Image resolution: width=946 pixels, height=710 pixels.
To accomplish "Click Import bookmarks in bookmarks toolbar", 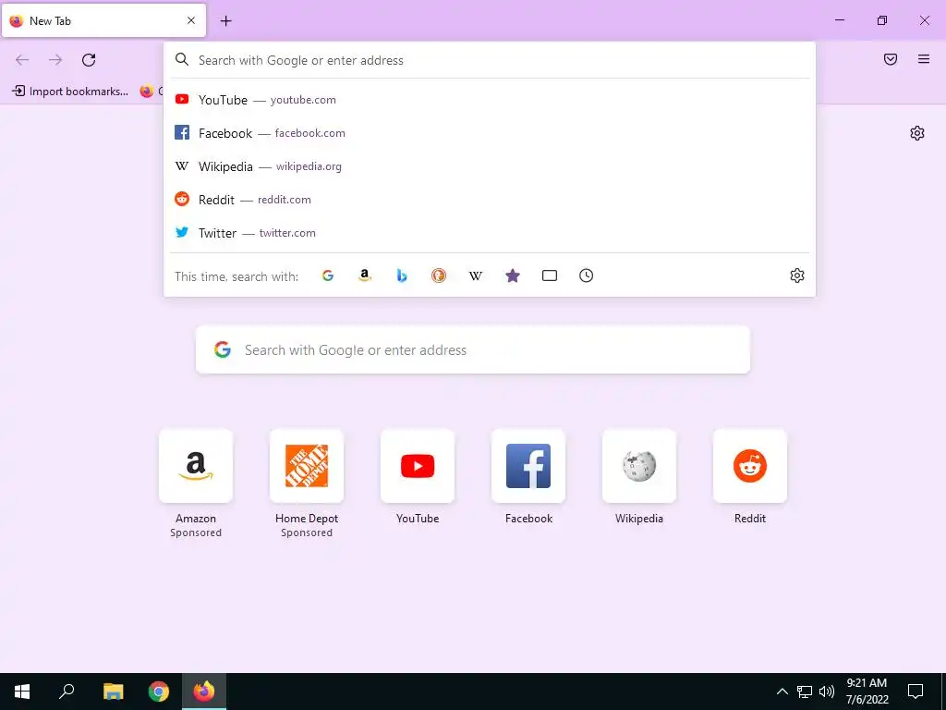I will [70, 92].
